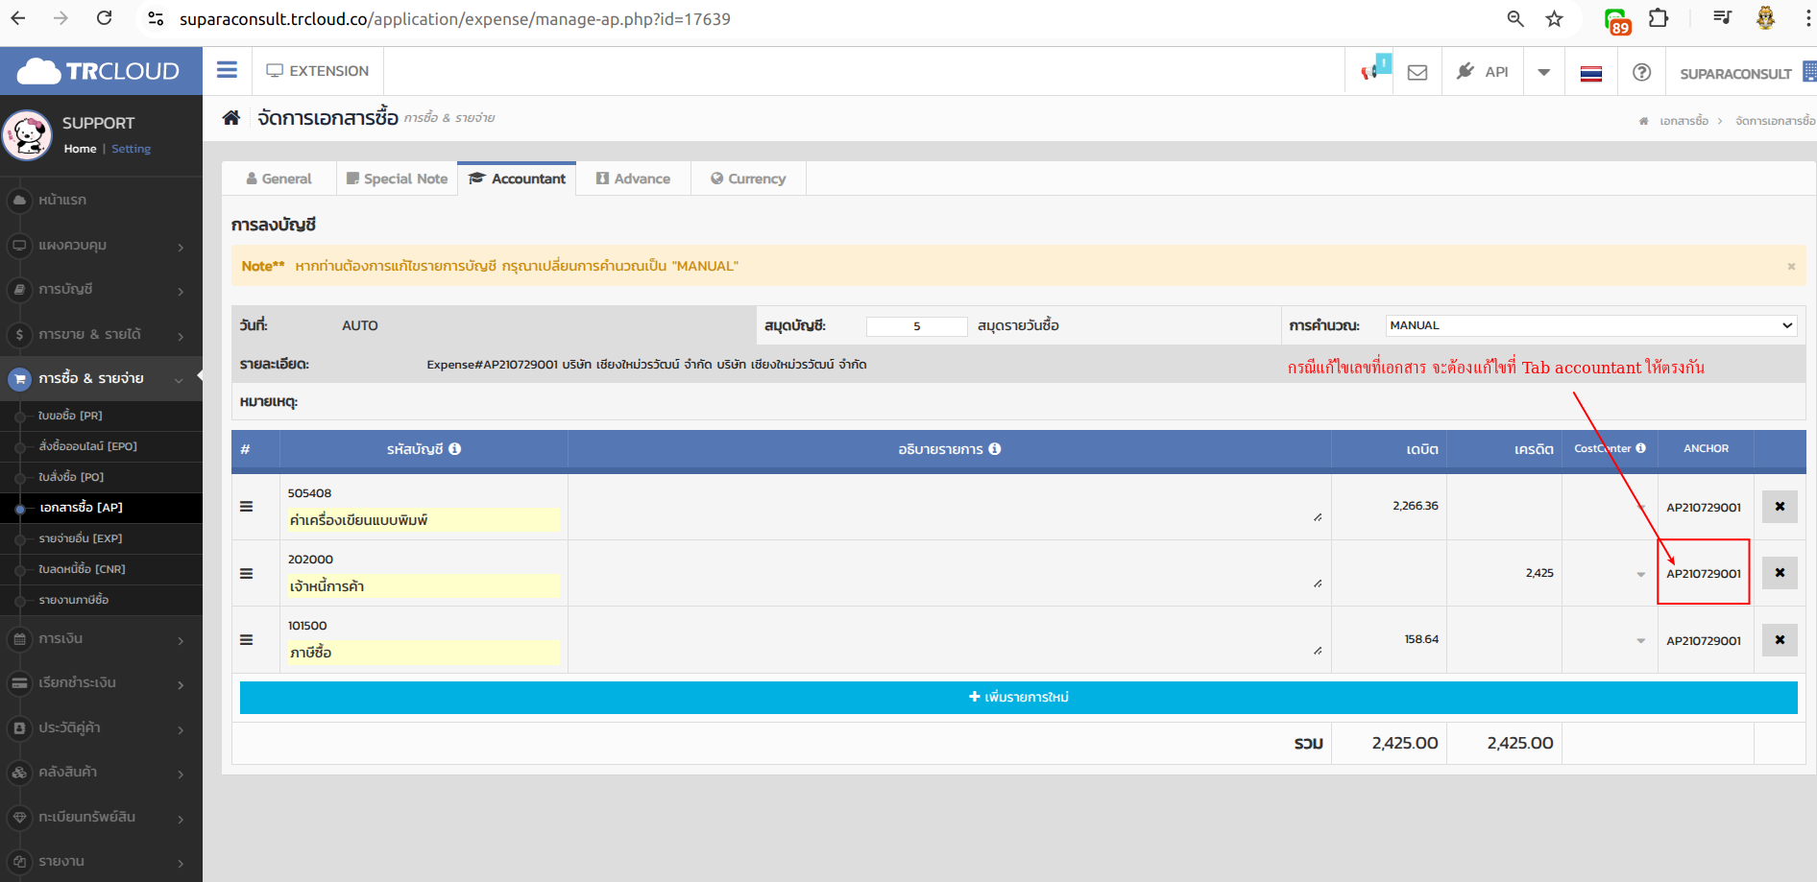This screenshot has height=882, width=1817.
Task: Click the เอกสารซื้อ breadcrumb link
Action: tap(1684, 121)
